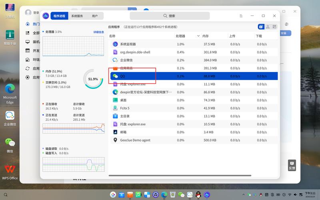Click the 主目录 process icon
The image size is (320, 200).
(x=115, y=116)
